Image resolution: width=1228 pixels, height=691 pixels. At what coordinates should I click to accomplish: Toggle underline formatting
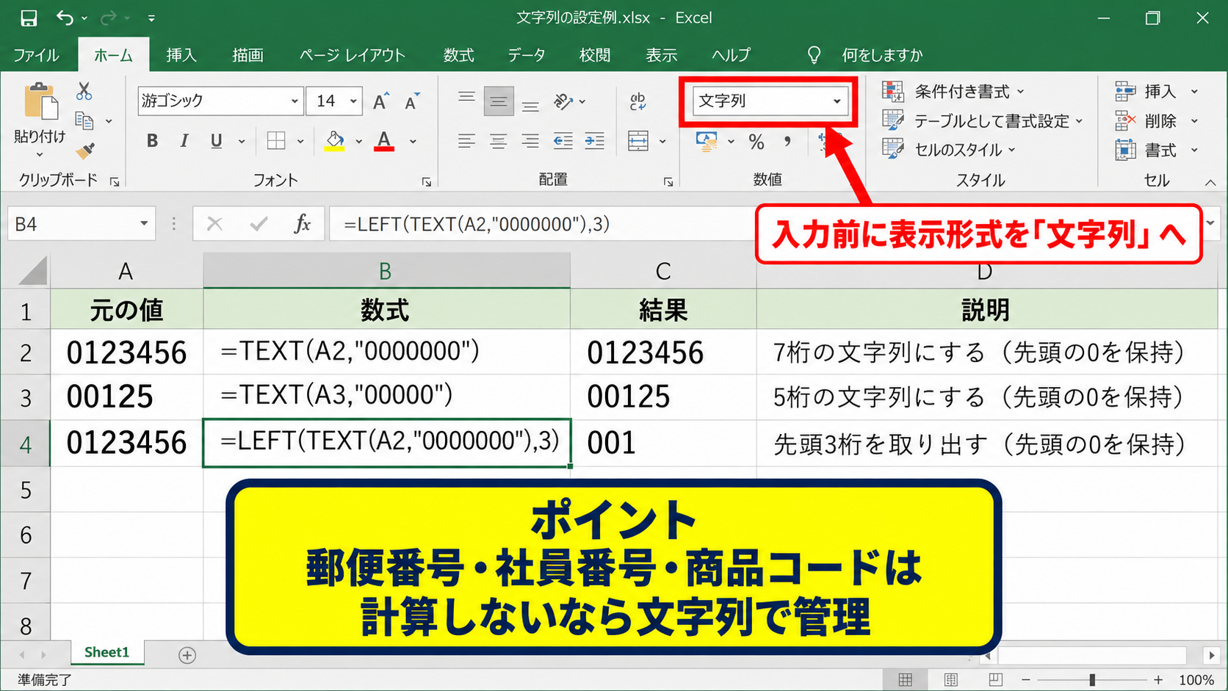tap(216, 141)
